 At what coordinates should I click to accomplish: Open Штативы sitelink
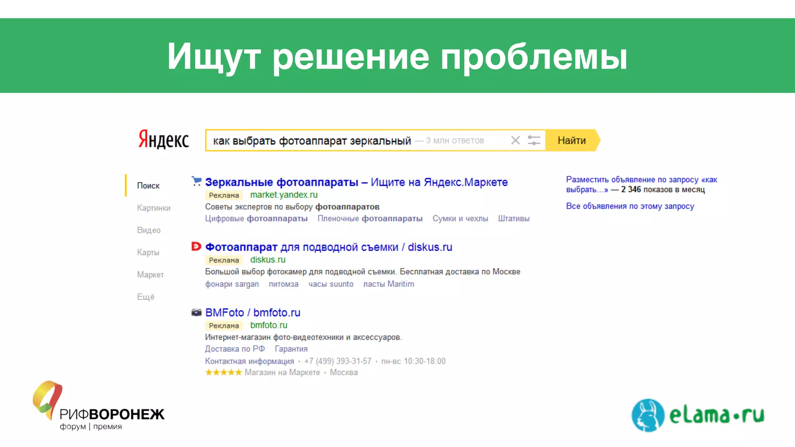point(514,218)
